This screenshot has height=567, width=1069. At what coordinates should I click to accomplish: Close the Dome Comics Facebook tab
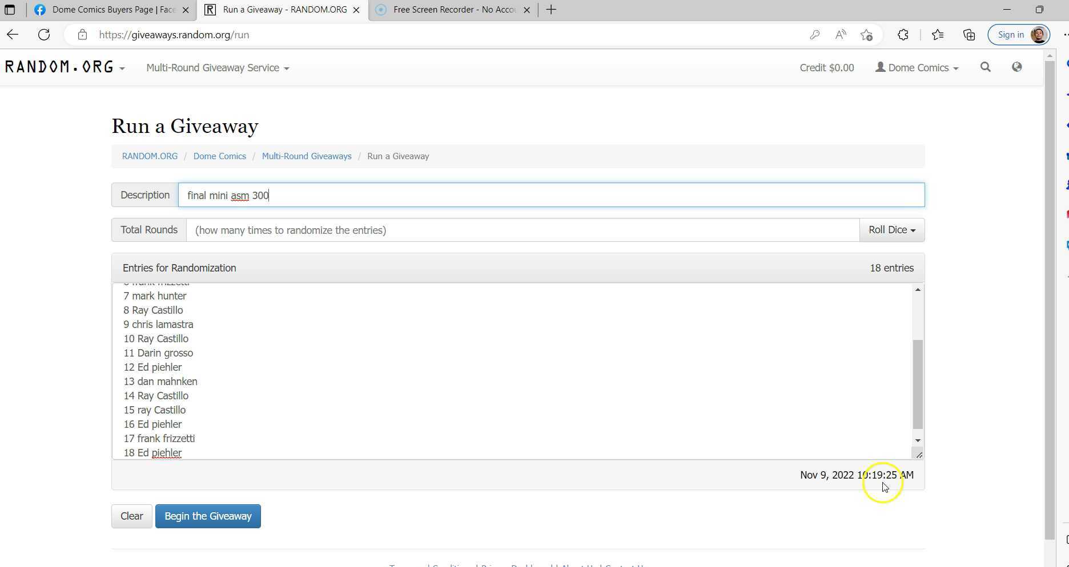click(x=186, y=10)
